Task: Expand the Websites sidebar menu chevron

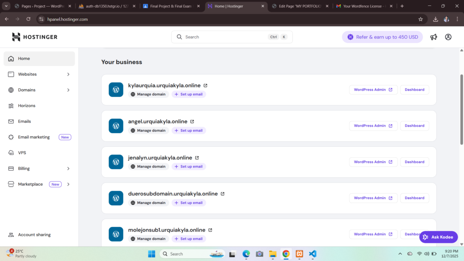Action: (x=68, y=74)
